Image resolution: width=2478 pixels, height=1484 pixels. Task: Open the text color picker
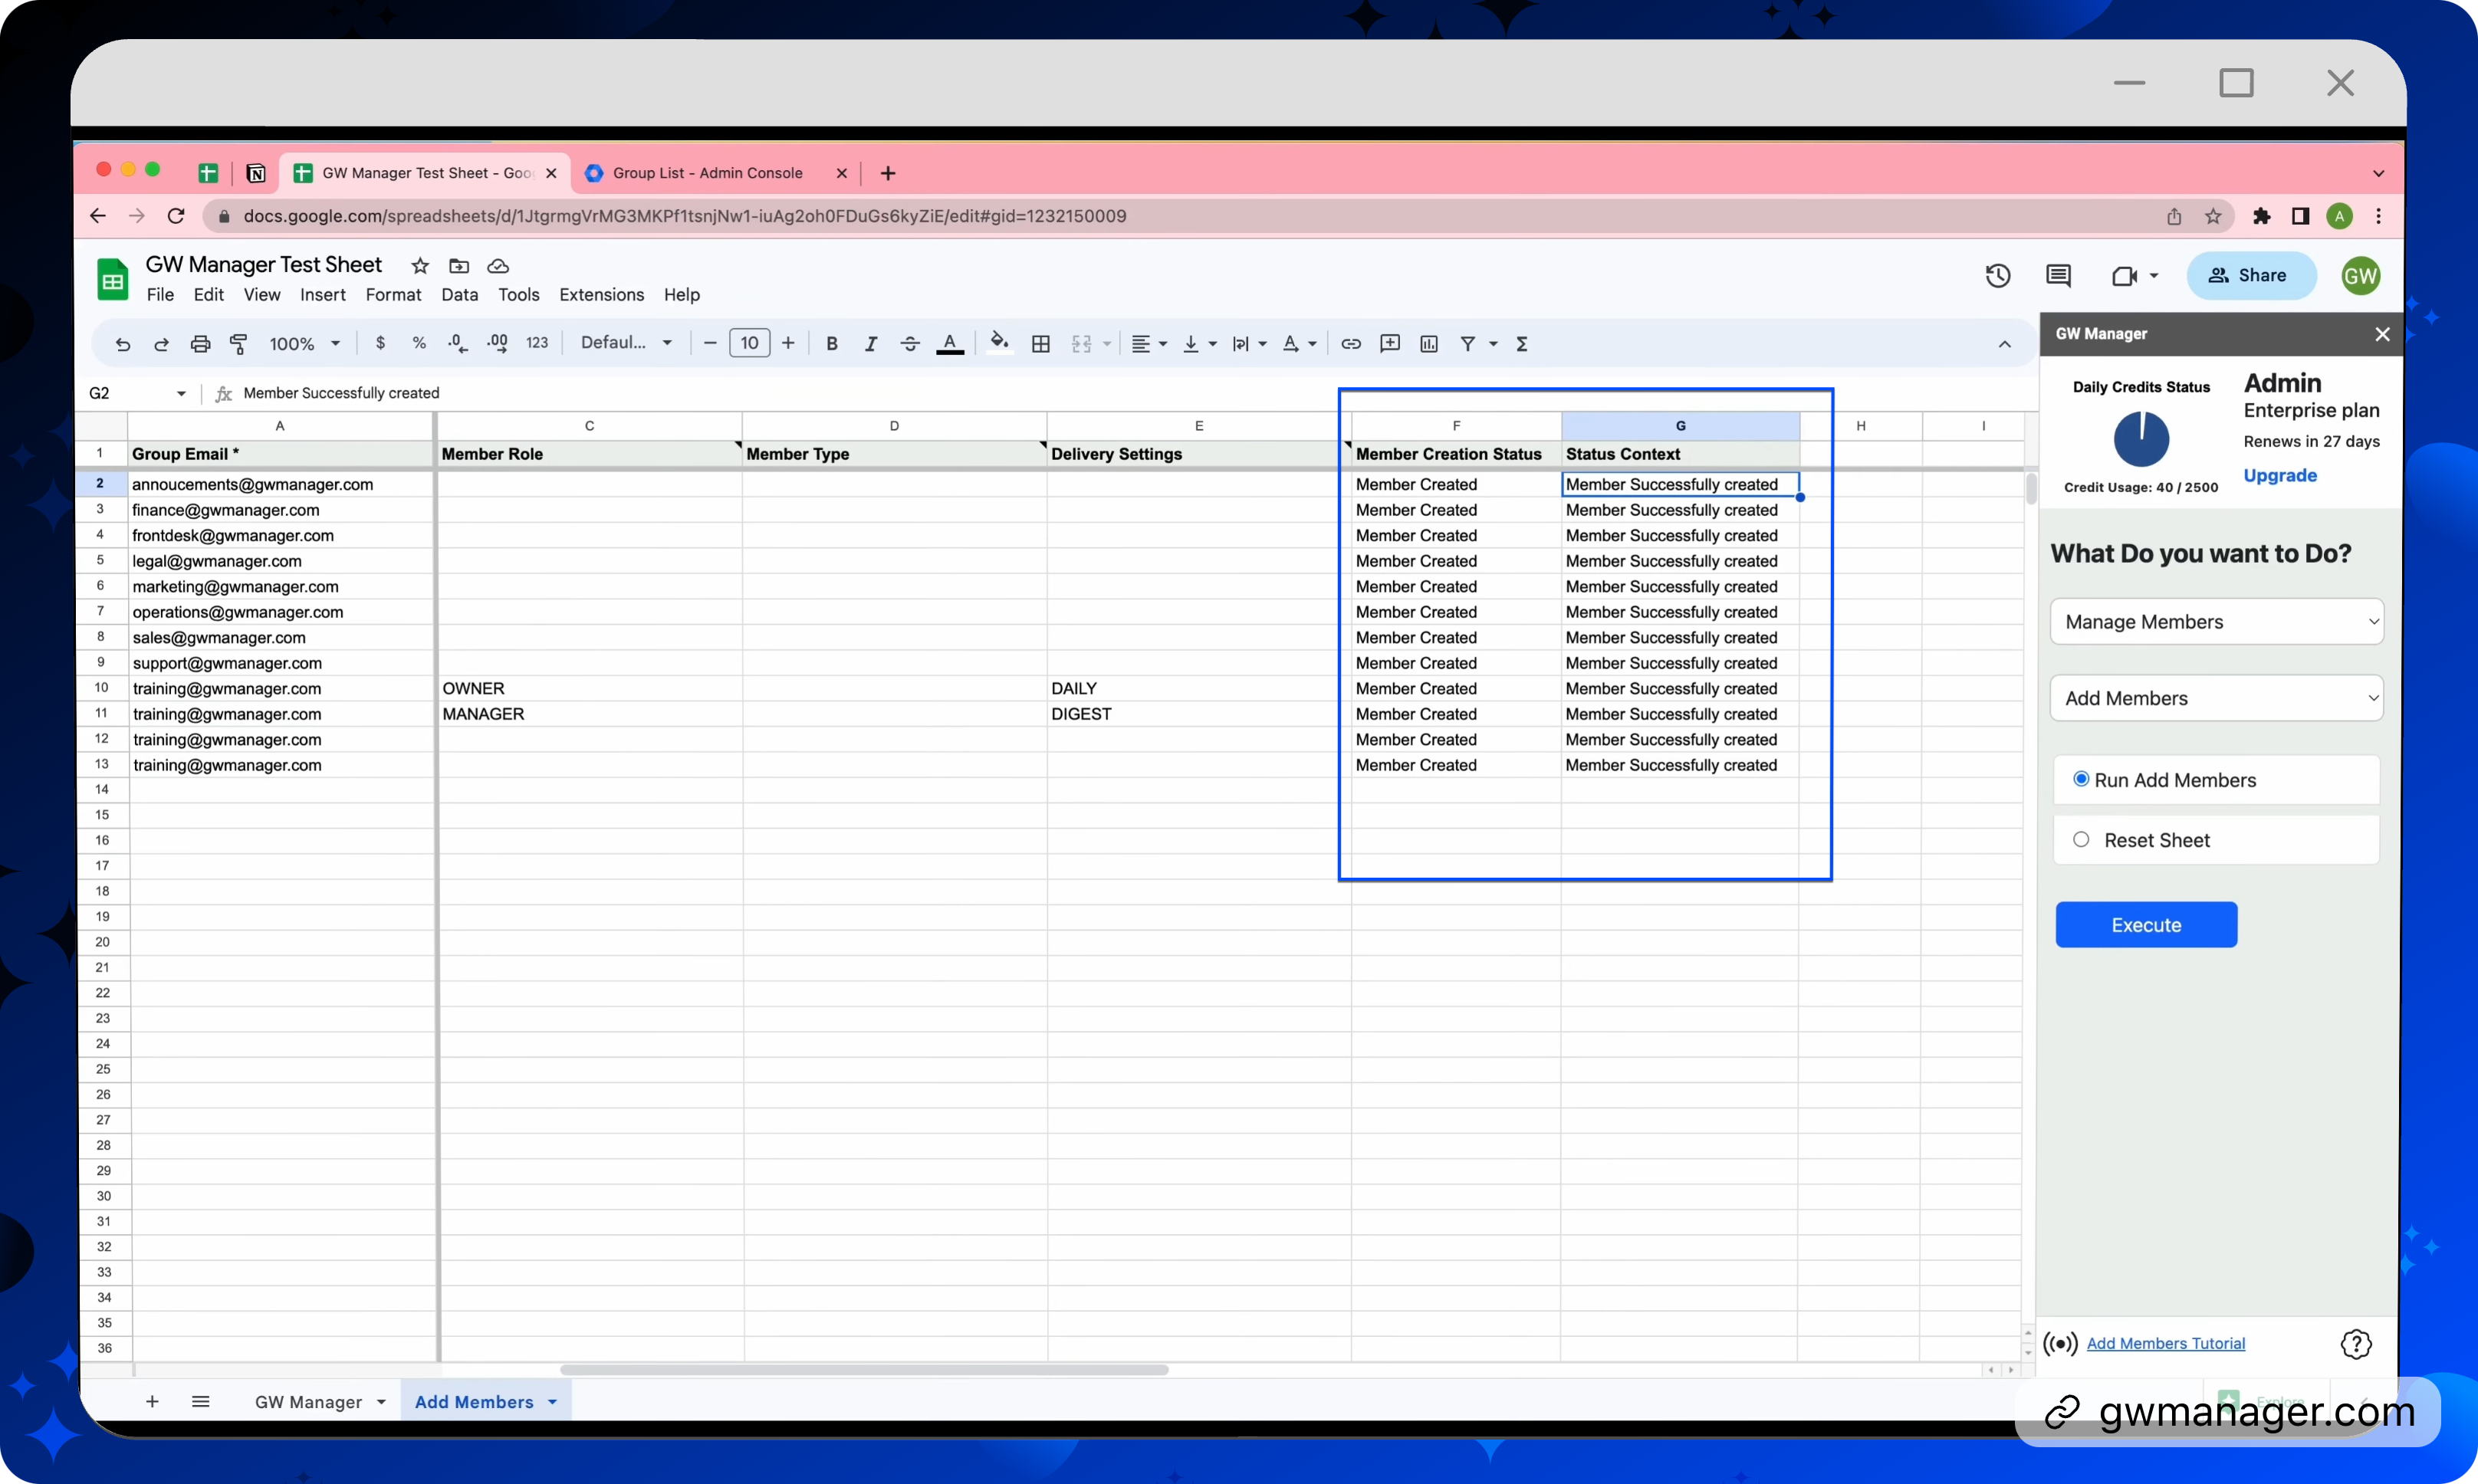coord(950,344)
